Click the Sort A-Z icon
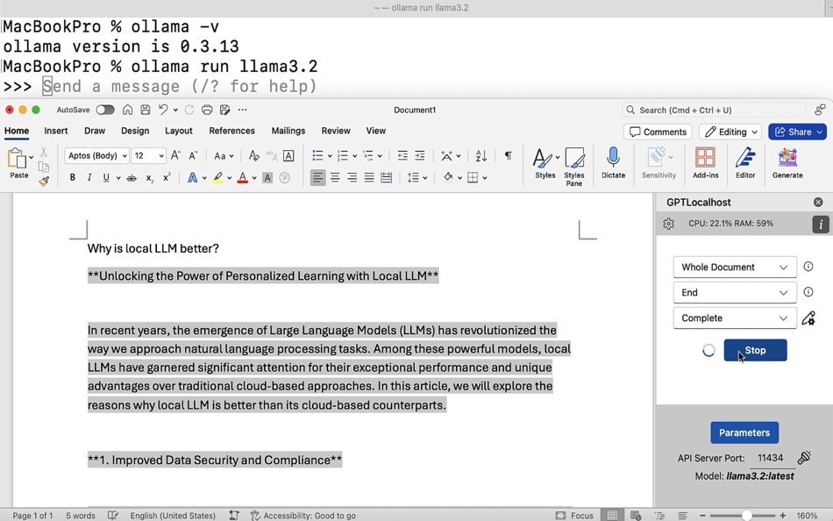833x521 pixels. tap(481, 155)
